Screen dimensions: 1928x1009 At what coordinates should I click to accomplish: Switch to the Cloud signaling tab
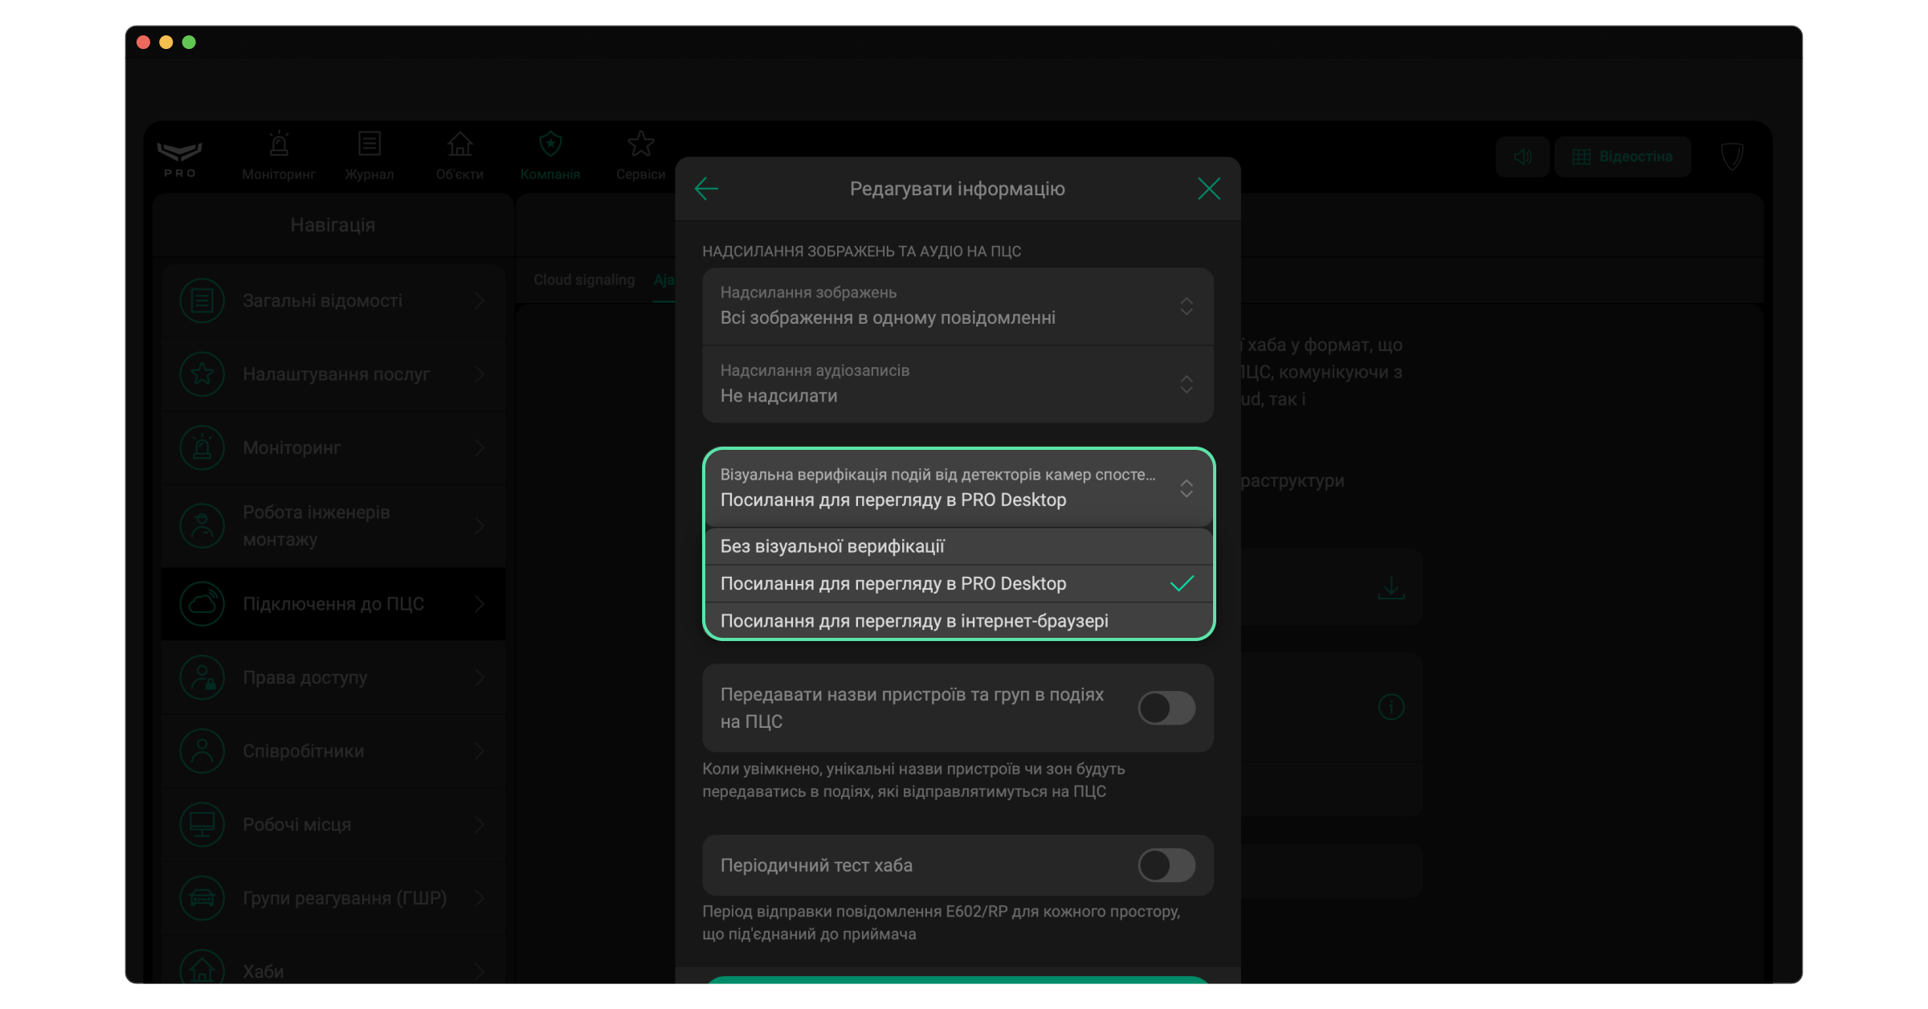coord(584,280)
